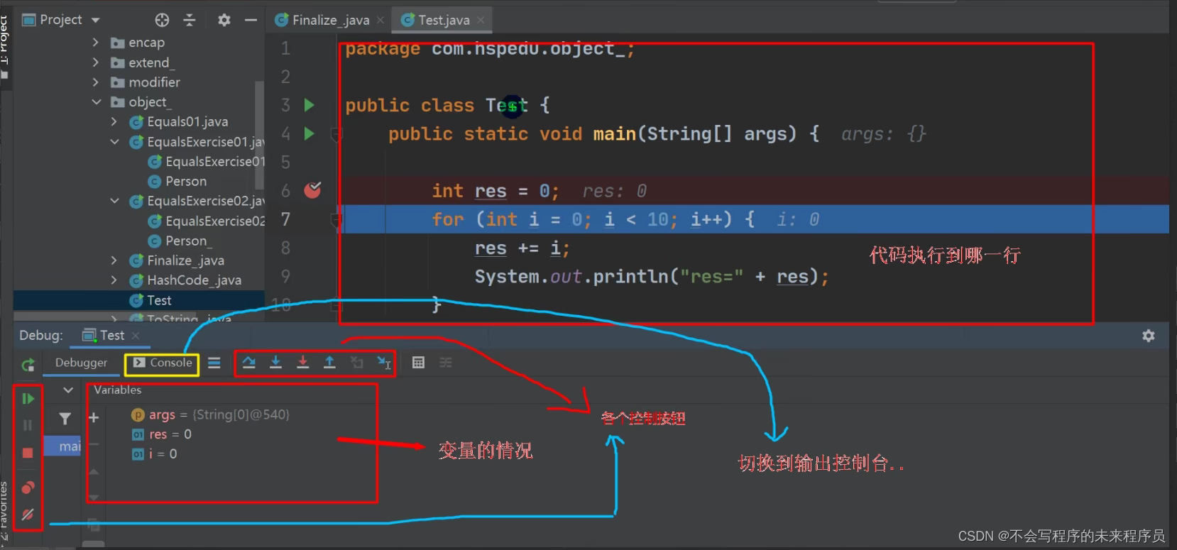The width and height of the screenshot is (1177, 550).
Task: Expand HashCode_.java node
Action: [x=114, y=280]
